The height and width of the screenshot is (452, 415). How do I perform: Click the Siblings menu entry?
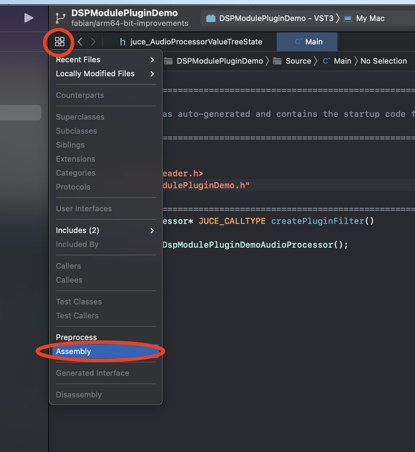click(106, 145)
